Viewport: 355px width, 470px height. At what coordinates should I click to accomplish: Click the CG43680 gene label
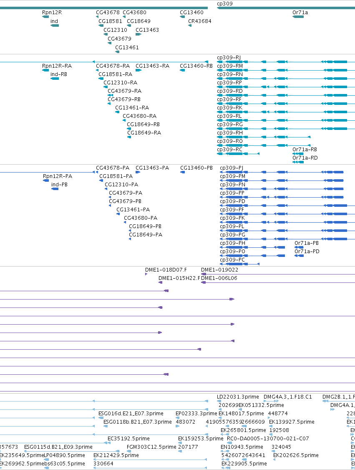134,12
